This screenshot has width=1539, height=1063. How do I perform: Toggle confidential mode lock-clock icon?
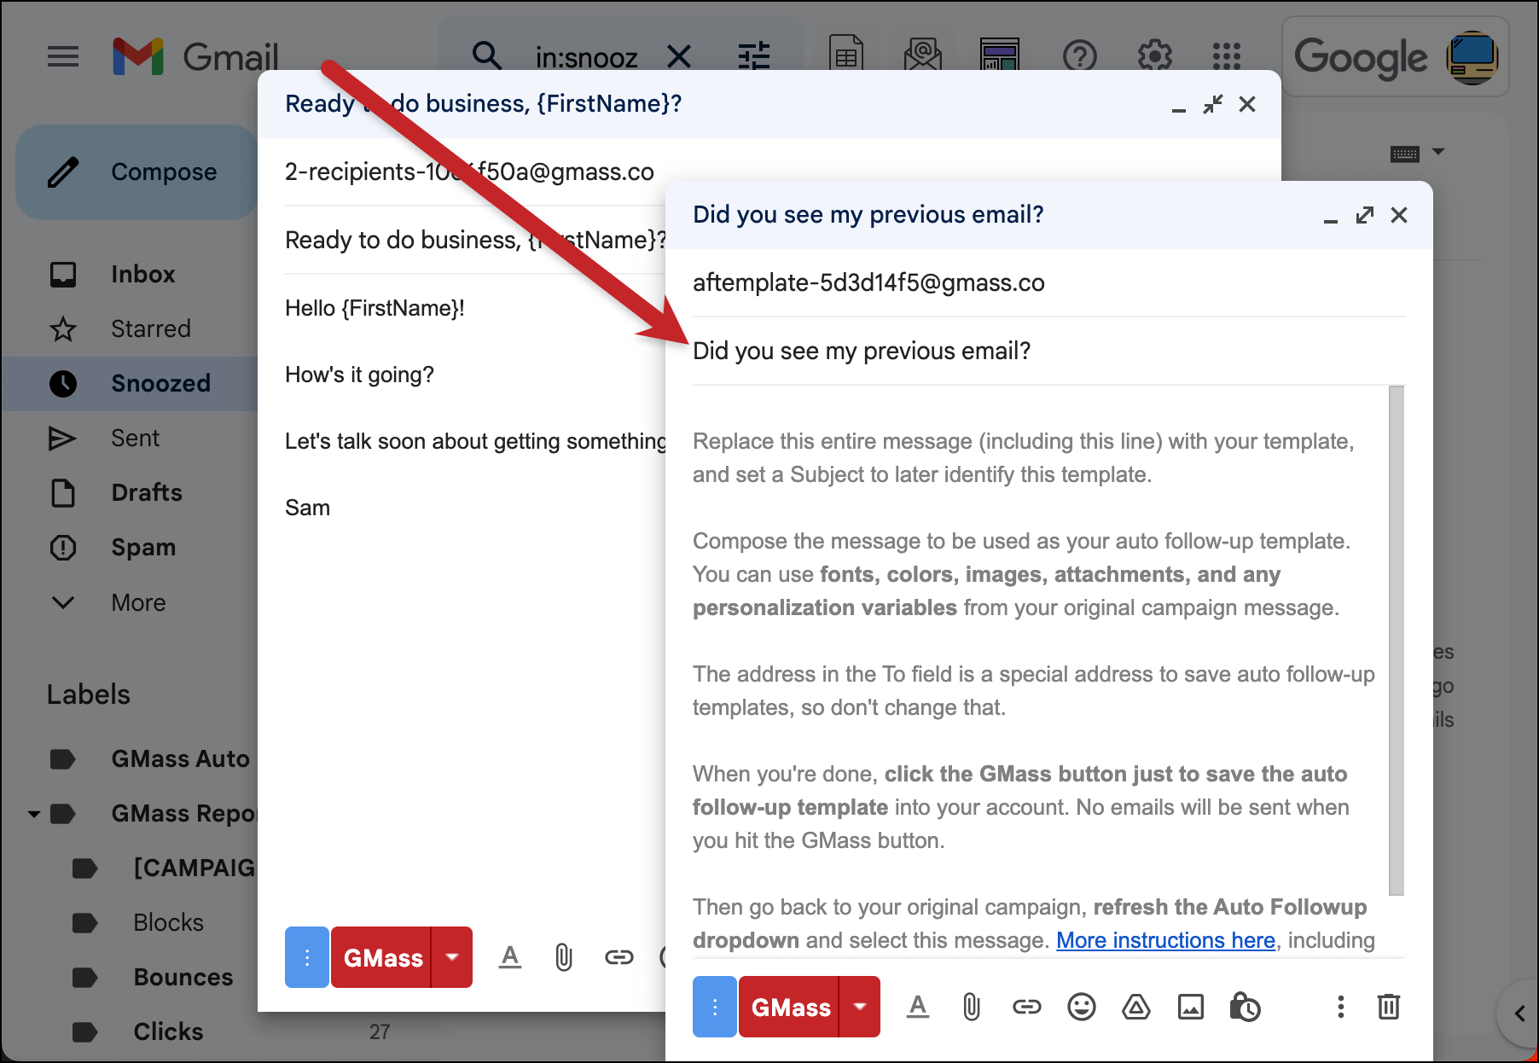pos(1245,1007)
